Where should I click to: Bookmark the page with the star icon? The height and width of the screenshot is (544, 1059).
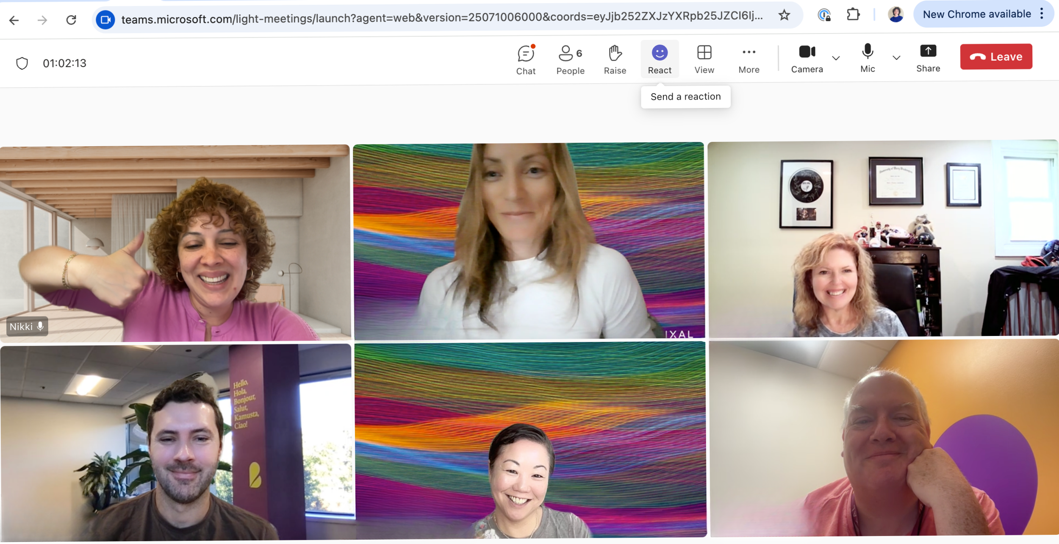coord(784,15)
